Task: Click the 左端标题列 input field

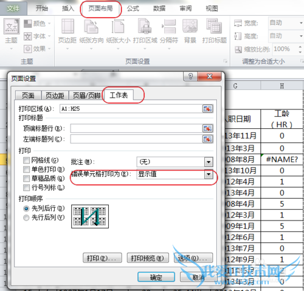Action: [136, 139]
